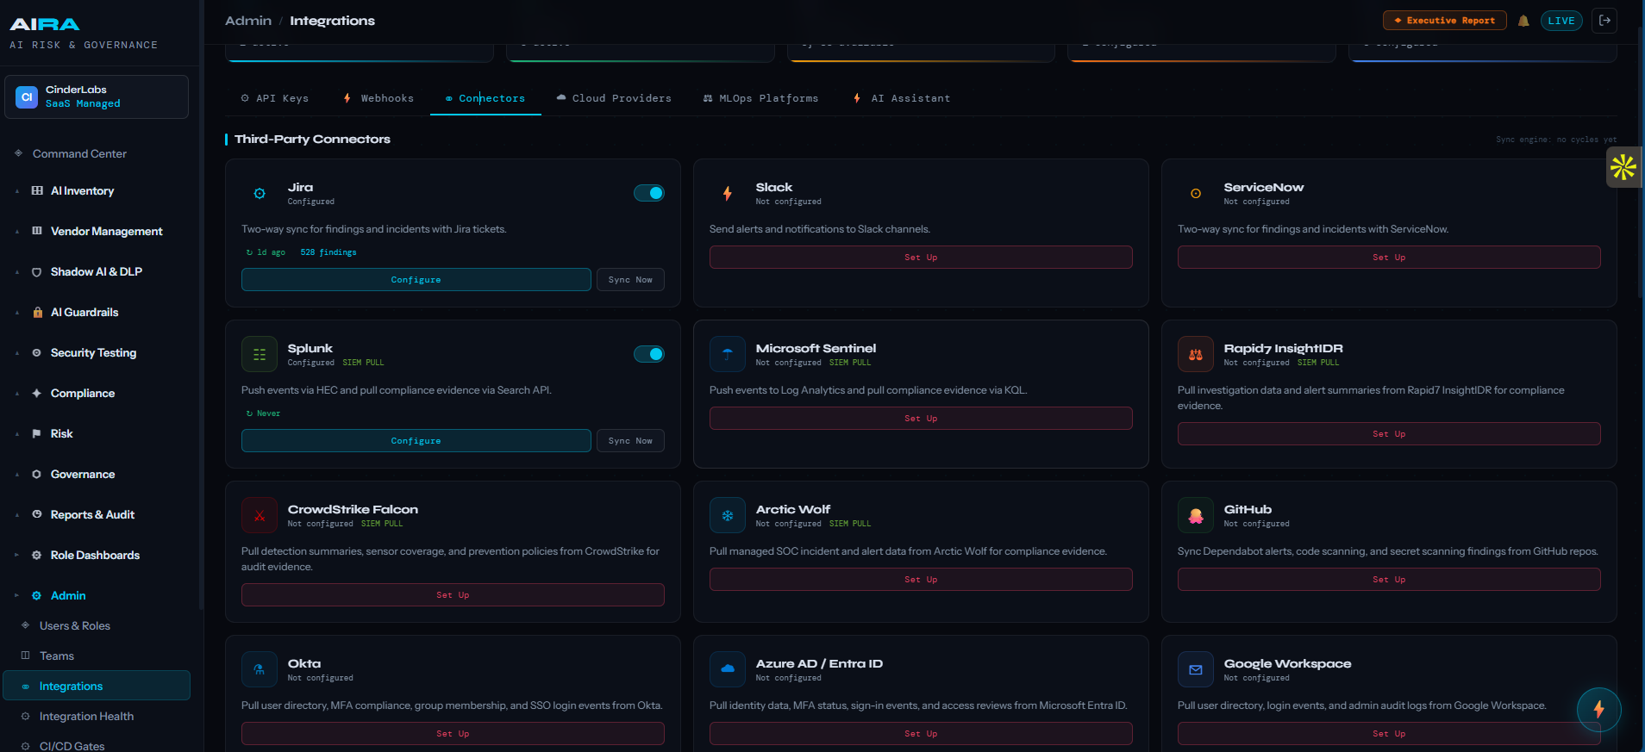
Task: Expand the Governance menu arrow
Action: [x=16, y=475]
